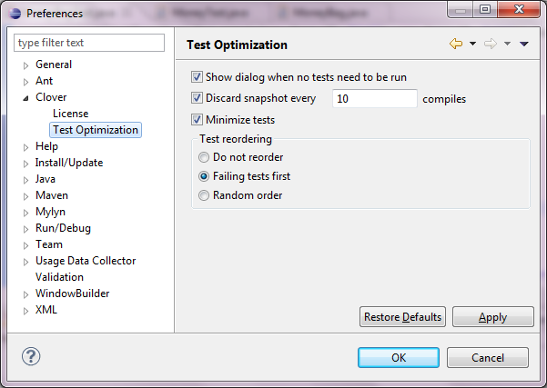Click the forward navigation arrow icon

[x=491, y=45]
